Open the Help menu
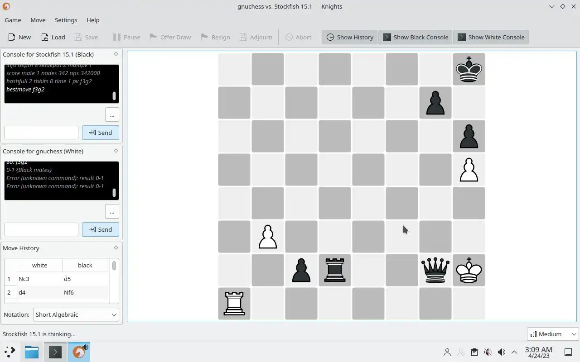580x362 pixels. coord(93,20)
